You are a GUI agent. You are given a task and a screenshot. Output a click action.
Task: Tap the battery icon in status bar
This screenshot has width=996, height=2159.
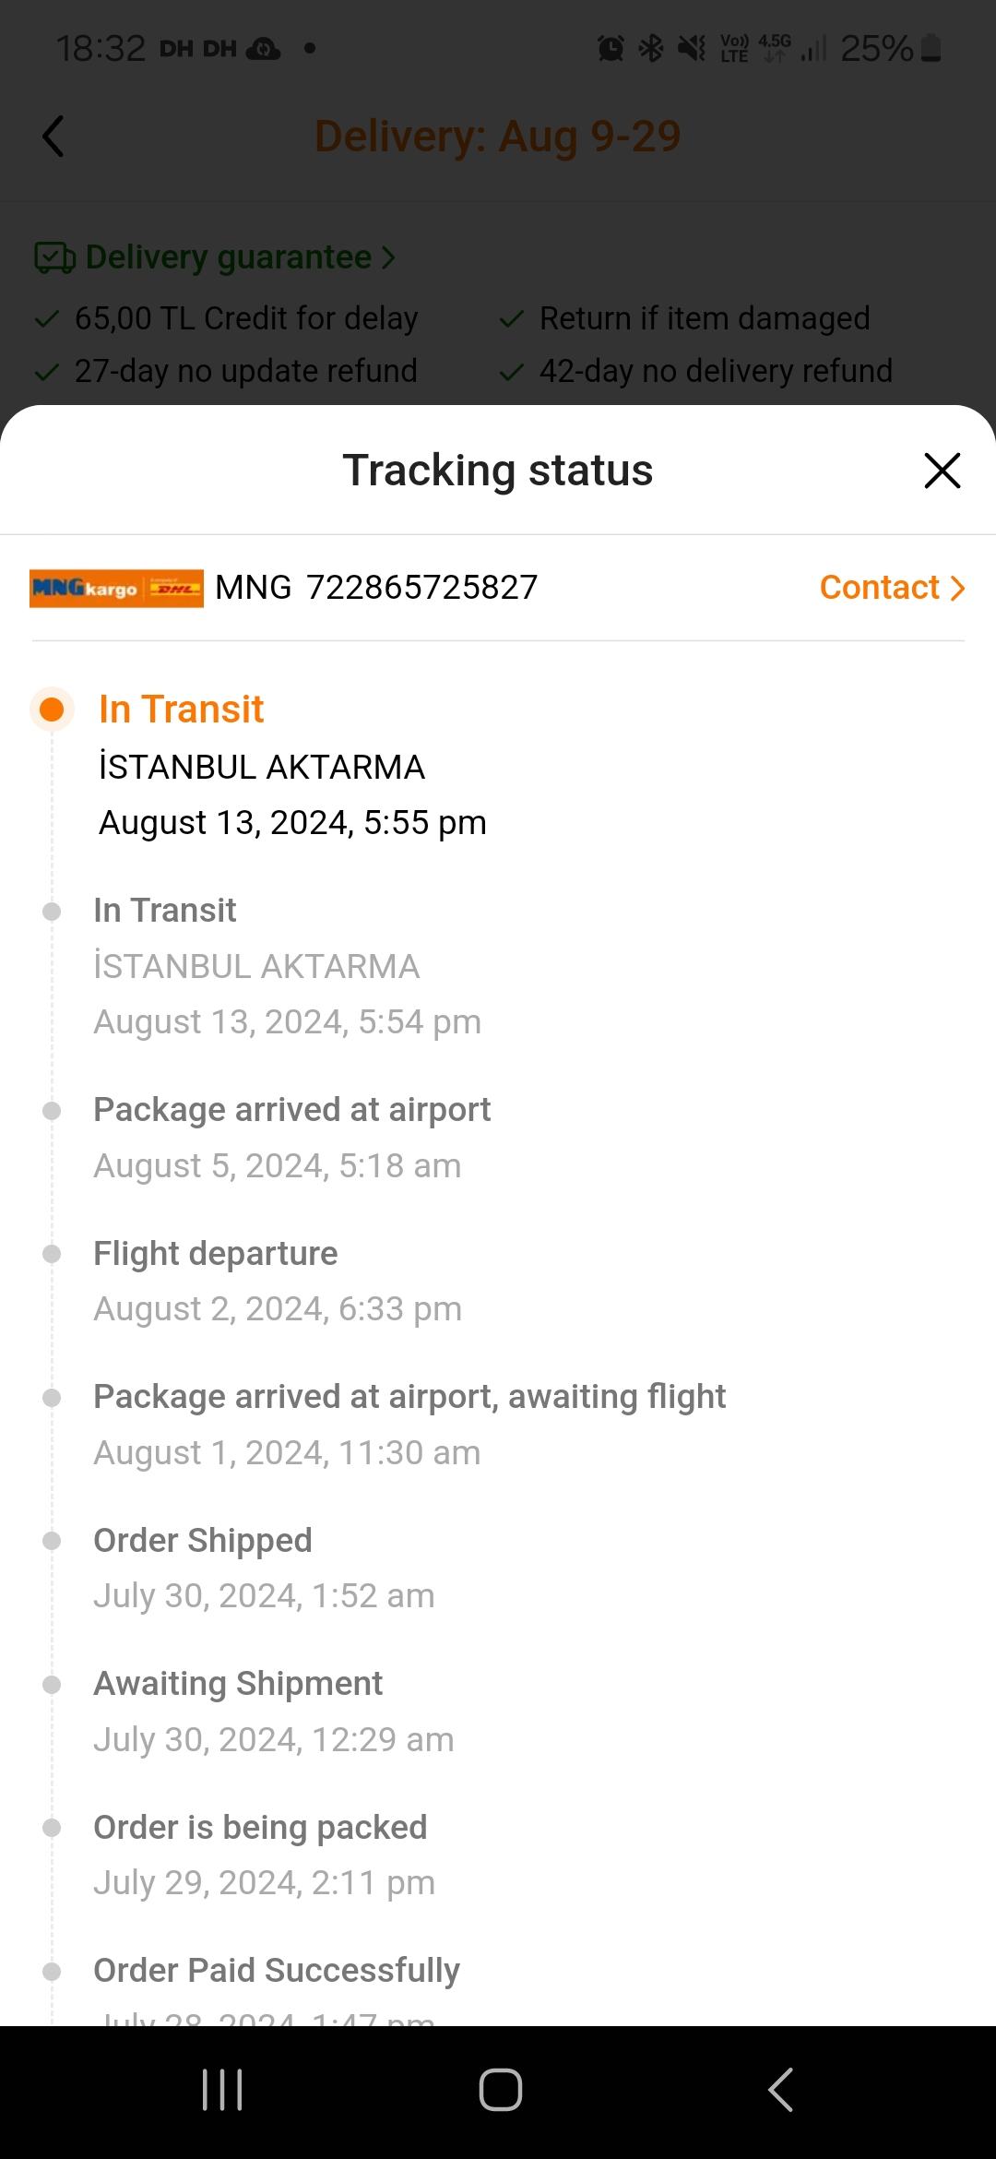(x=931, y=48)
